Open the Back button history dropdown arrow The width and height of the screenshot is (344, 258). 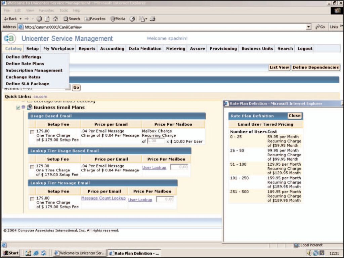[20, 19]
